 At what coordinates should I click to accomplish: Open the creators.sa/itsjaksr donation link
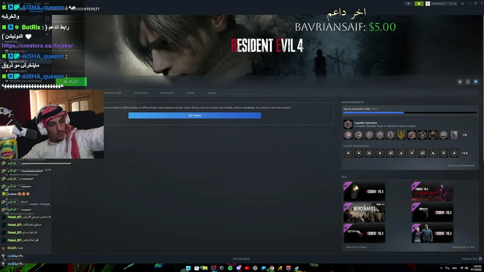click(37, 45)
